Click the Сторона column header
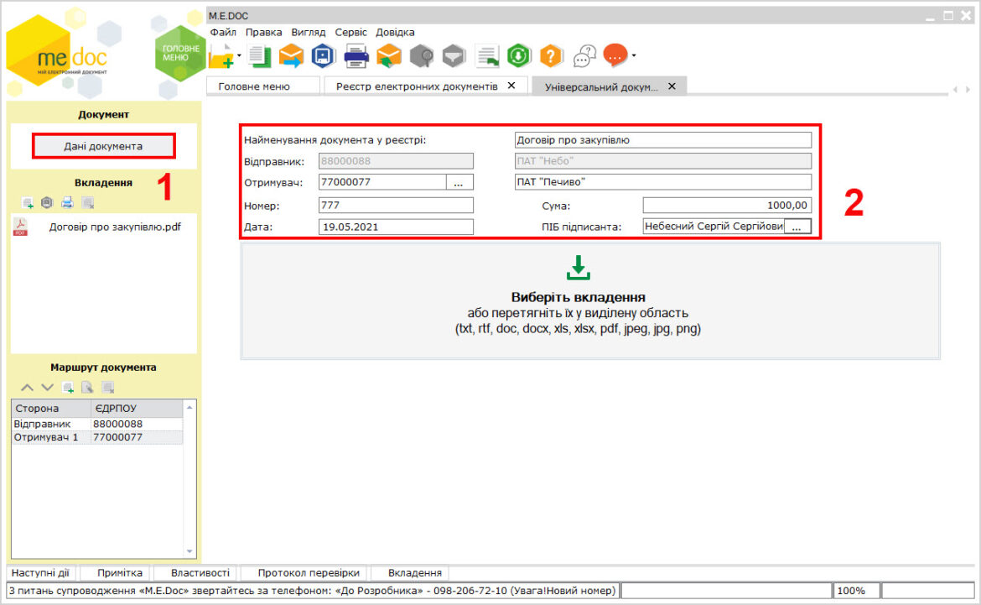This screenshot has height=605, width=981. pyautogui.click(x=51, y=409)
